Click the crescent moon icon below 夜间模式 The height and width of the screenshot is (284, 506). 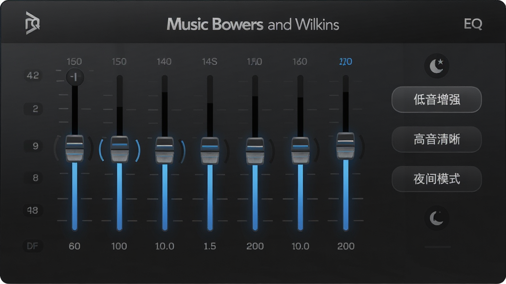pos(437,218)
